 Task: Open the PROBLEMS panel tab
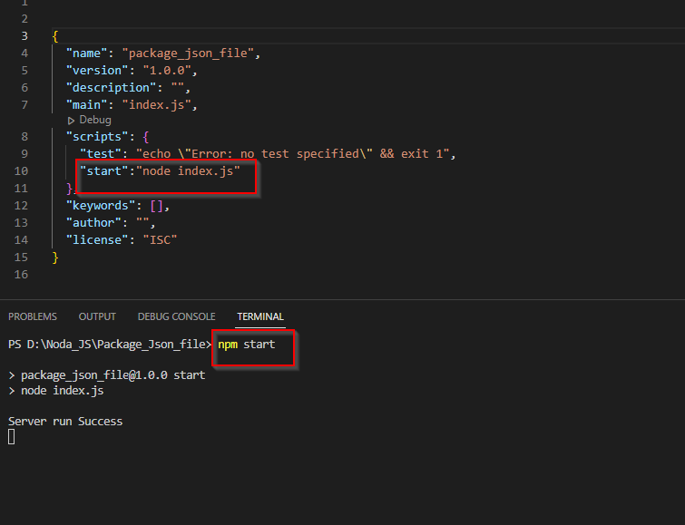[33, 316]
